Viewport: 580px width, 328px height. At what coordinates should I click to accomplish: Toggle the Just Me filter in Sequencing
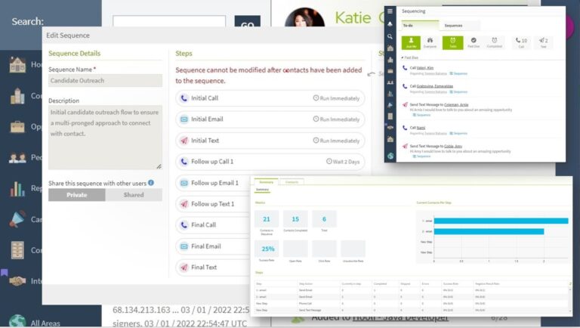tap(411, 42)
